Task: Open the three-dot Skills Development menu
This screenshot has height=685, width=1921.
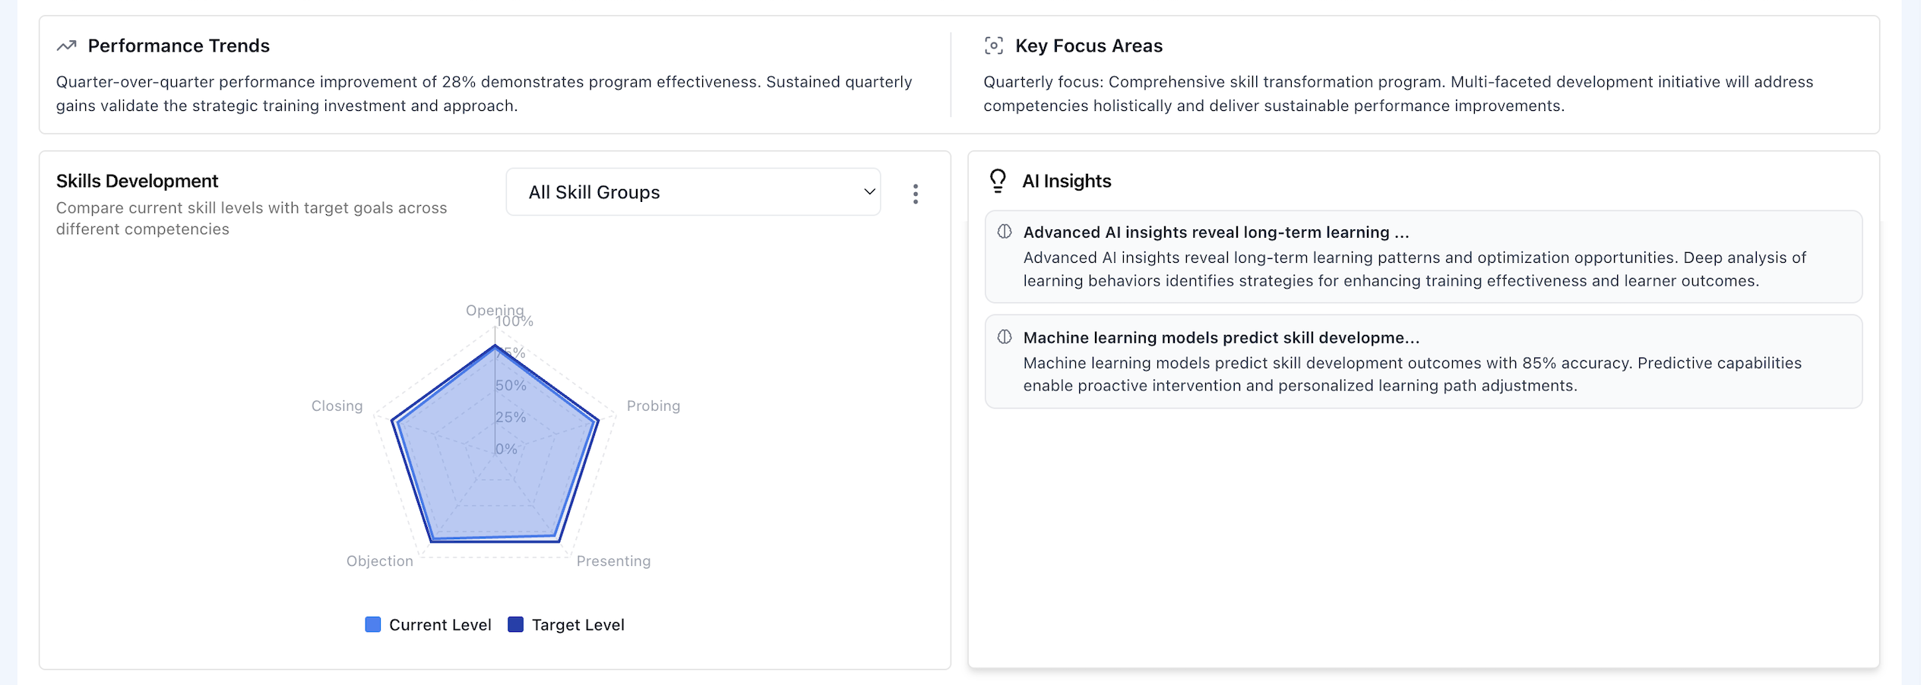Action: pos(916,194)
